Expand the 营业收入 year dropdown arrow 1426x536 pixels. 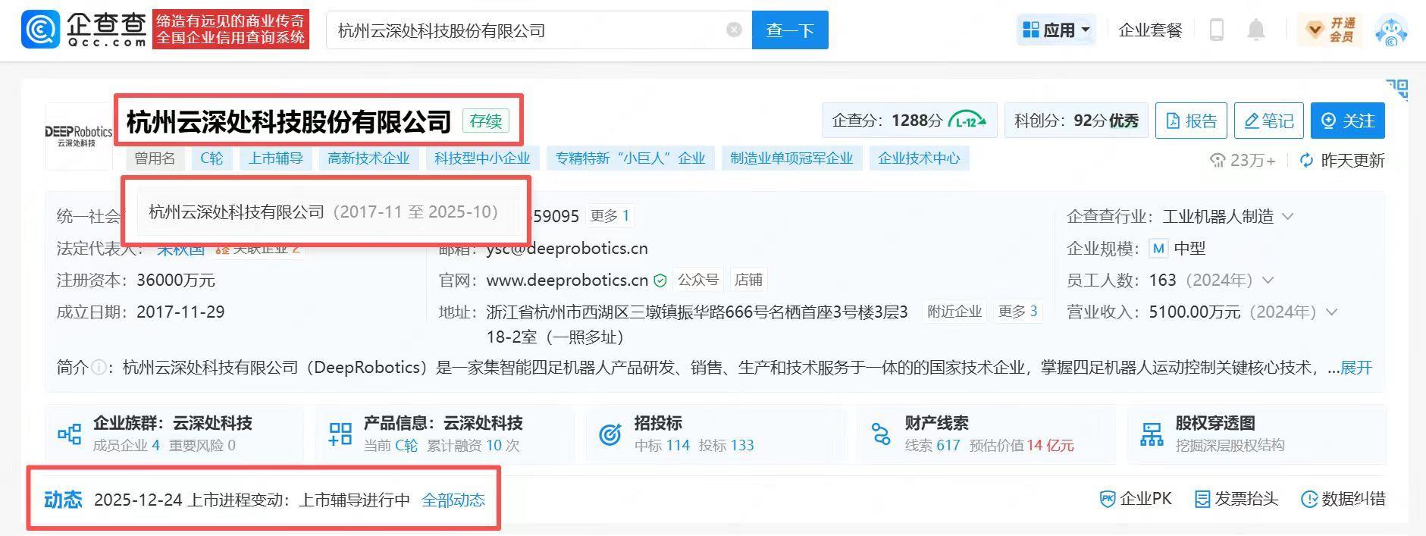pos(1332,312)
